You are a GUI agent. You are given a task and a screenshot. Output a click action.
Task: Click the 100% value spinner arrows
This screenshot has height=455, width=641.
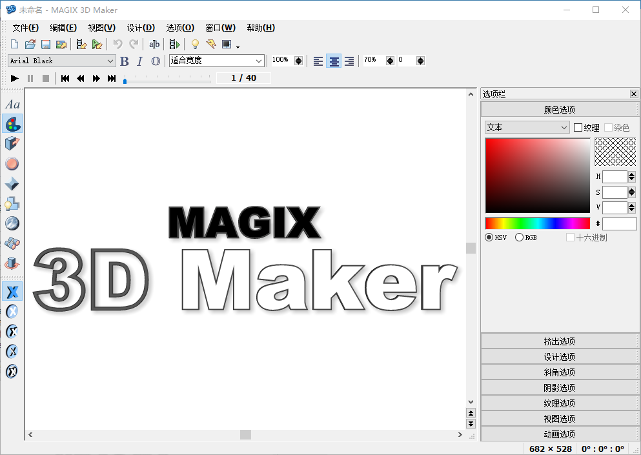tap(298, 61)
